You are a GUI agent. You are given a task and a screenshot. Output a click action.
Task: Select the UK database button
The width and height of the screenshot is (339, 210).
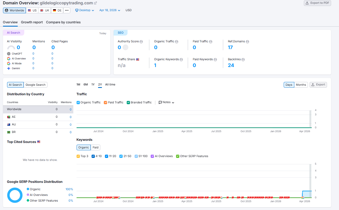coord(44,10)
